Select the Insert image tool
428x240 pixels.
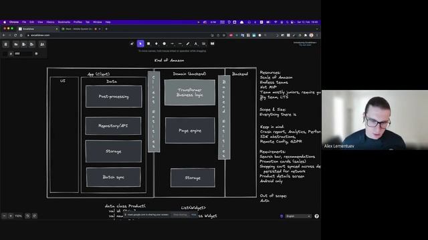[204, 44]
